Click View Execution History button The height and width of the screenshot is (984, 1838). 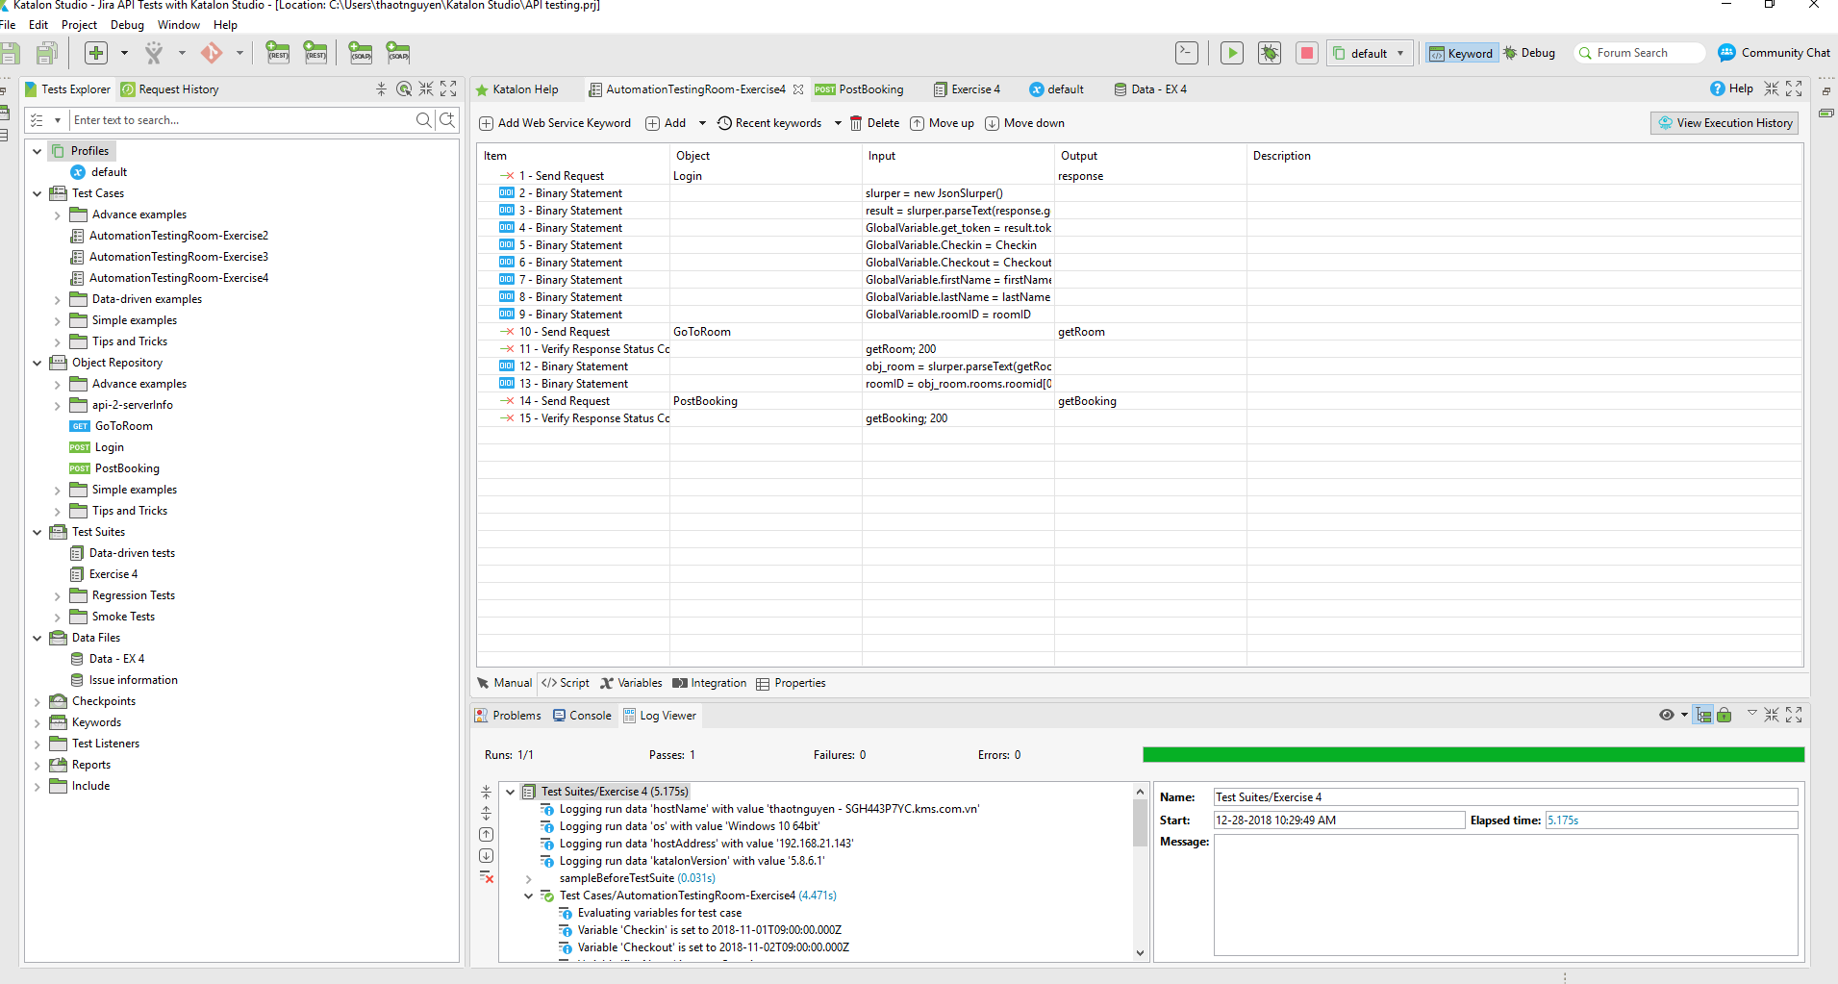pos(1725,123)
